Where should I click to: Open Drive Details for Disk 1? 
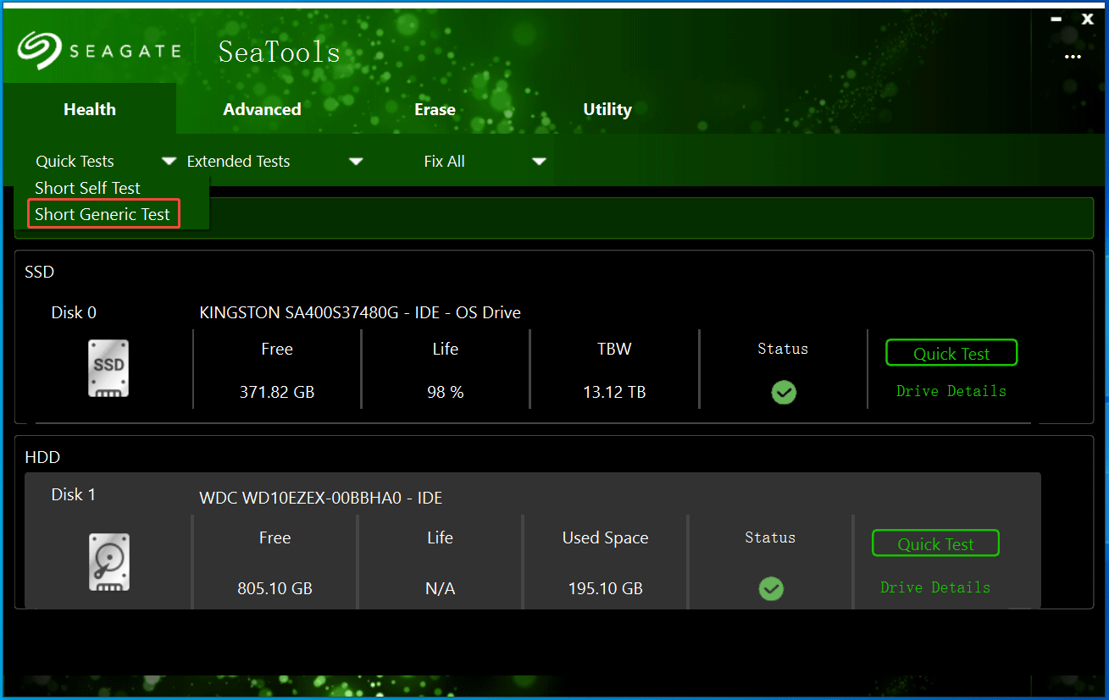(934, 587)
